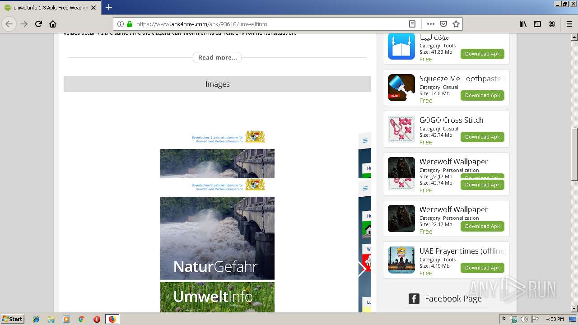Bookmark this page with the star
Viewport: 578px width, 325px height.
point(456,24)
